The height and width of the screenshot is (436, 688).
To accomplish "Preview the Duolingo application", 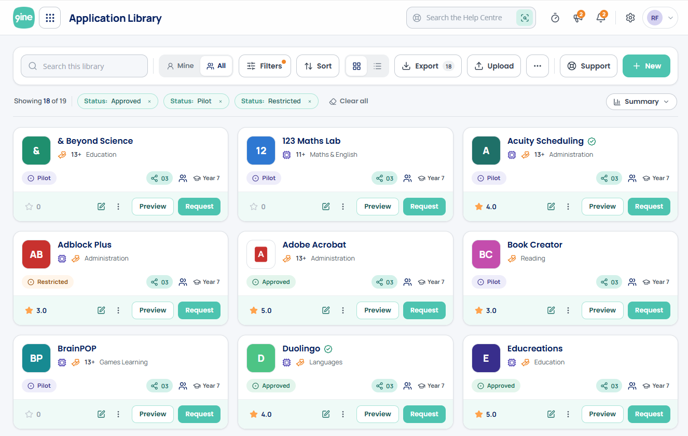I will [378, 414].
